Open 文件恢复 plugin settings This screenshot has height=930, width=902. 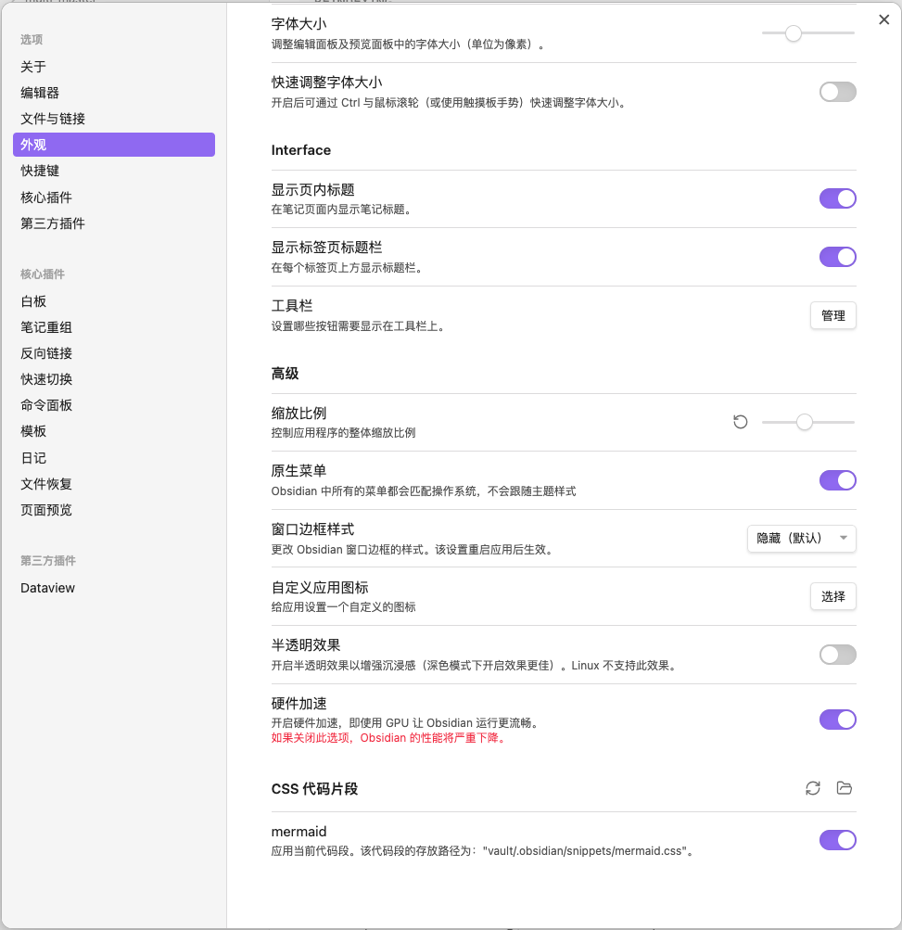[114, 484]
